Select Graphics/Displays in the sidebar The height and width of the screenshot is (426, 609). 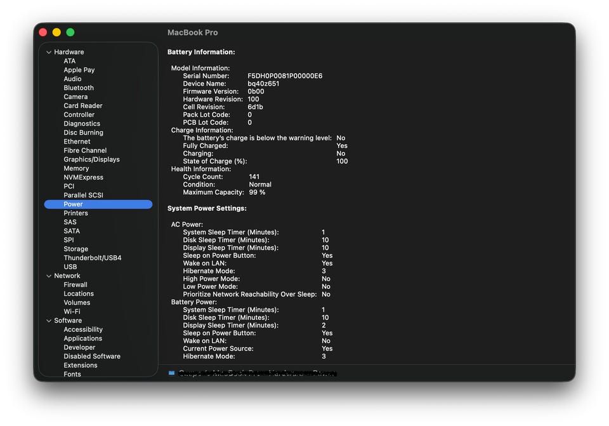coord(91,159)
